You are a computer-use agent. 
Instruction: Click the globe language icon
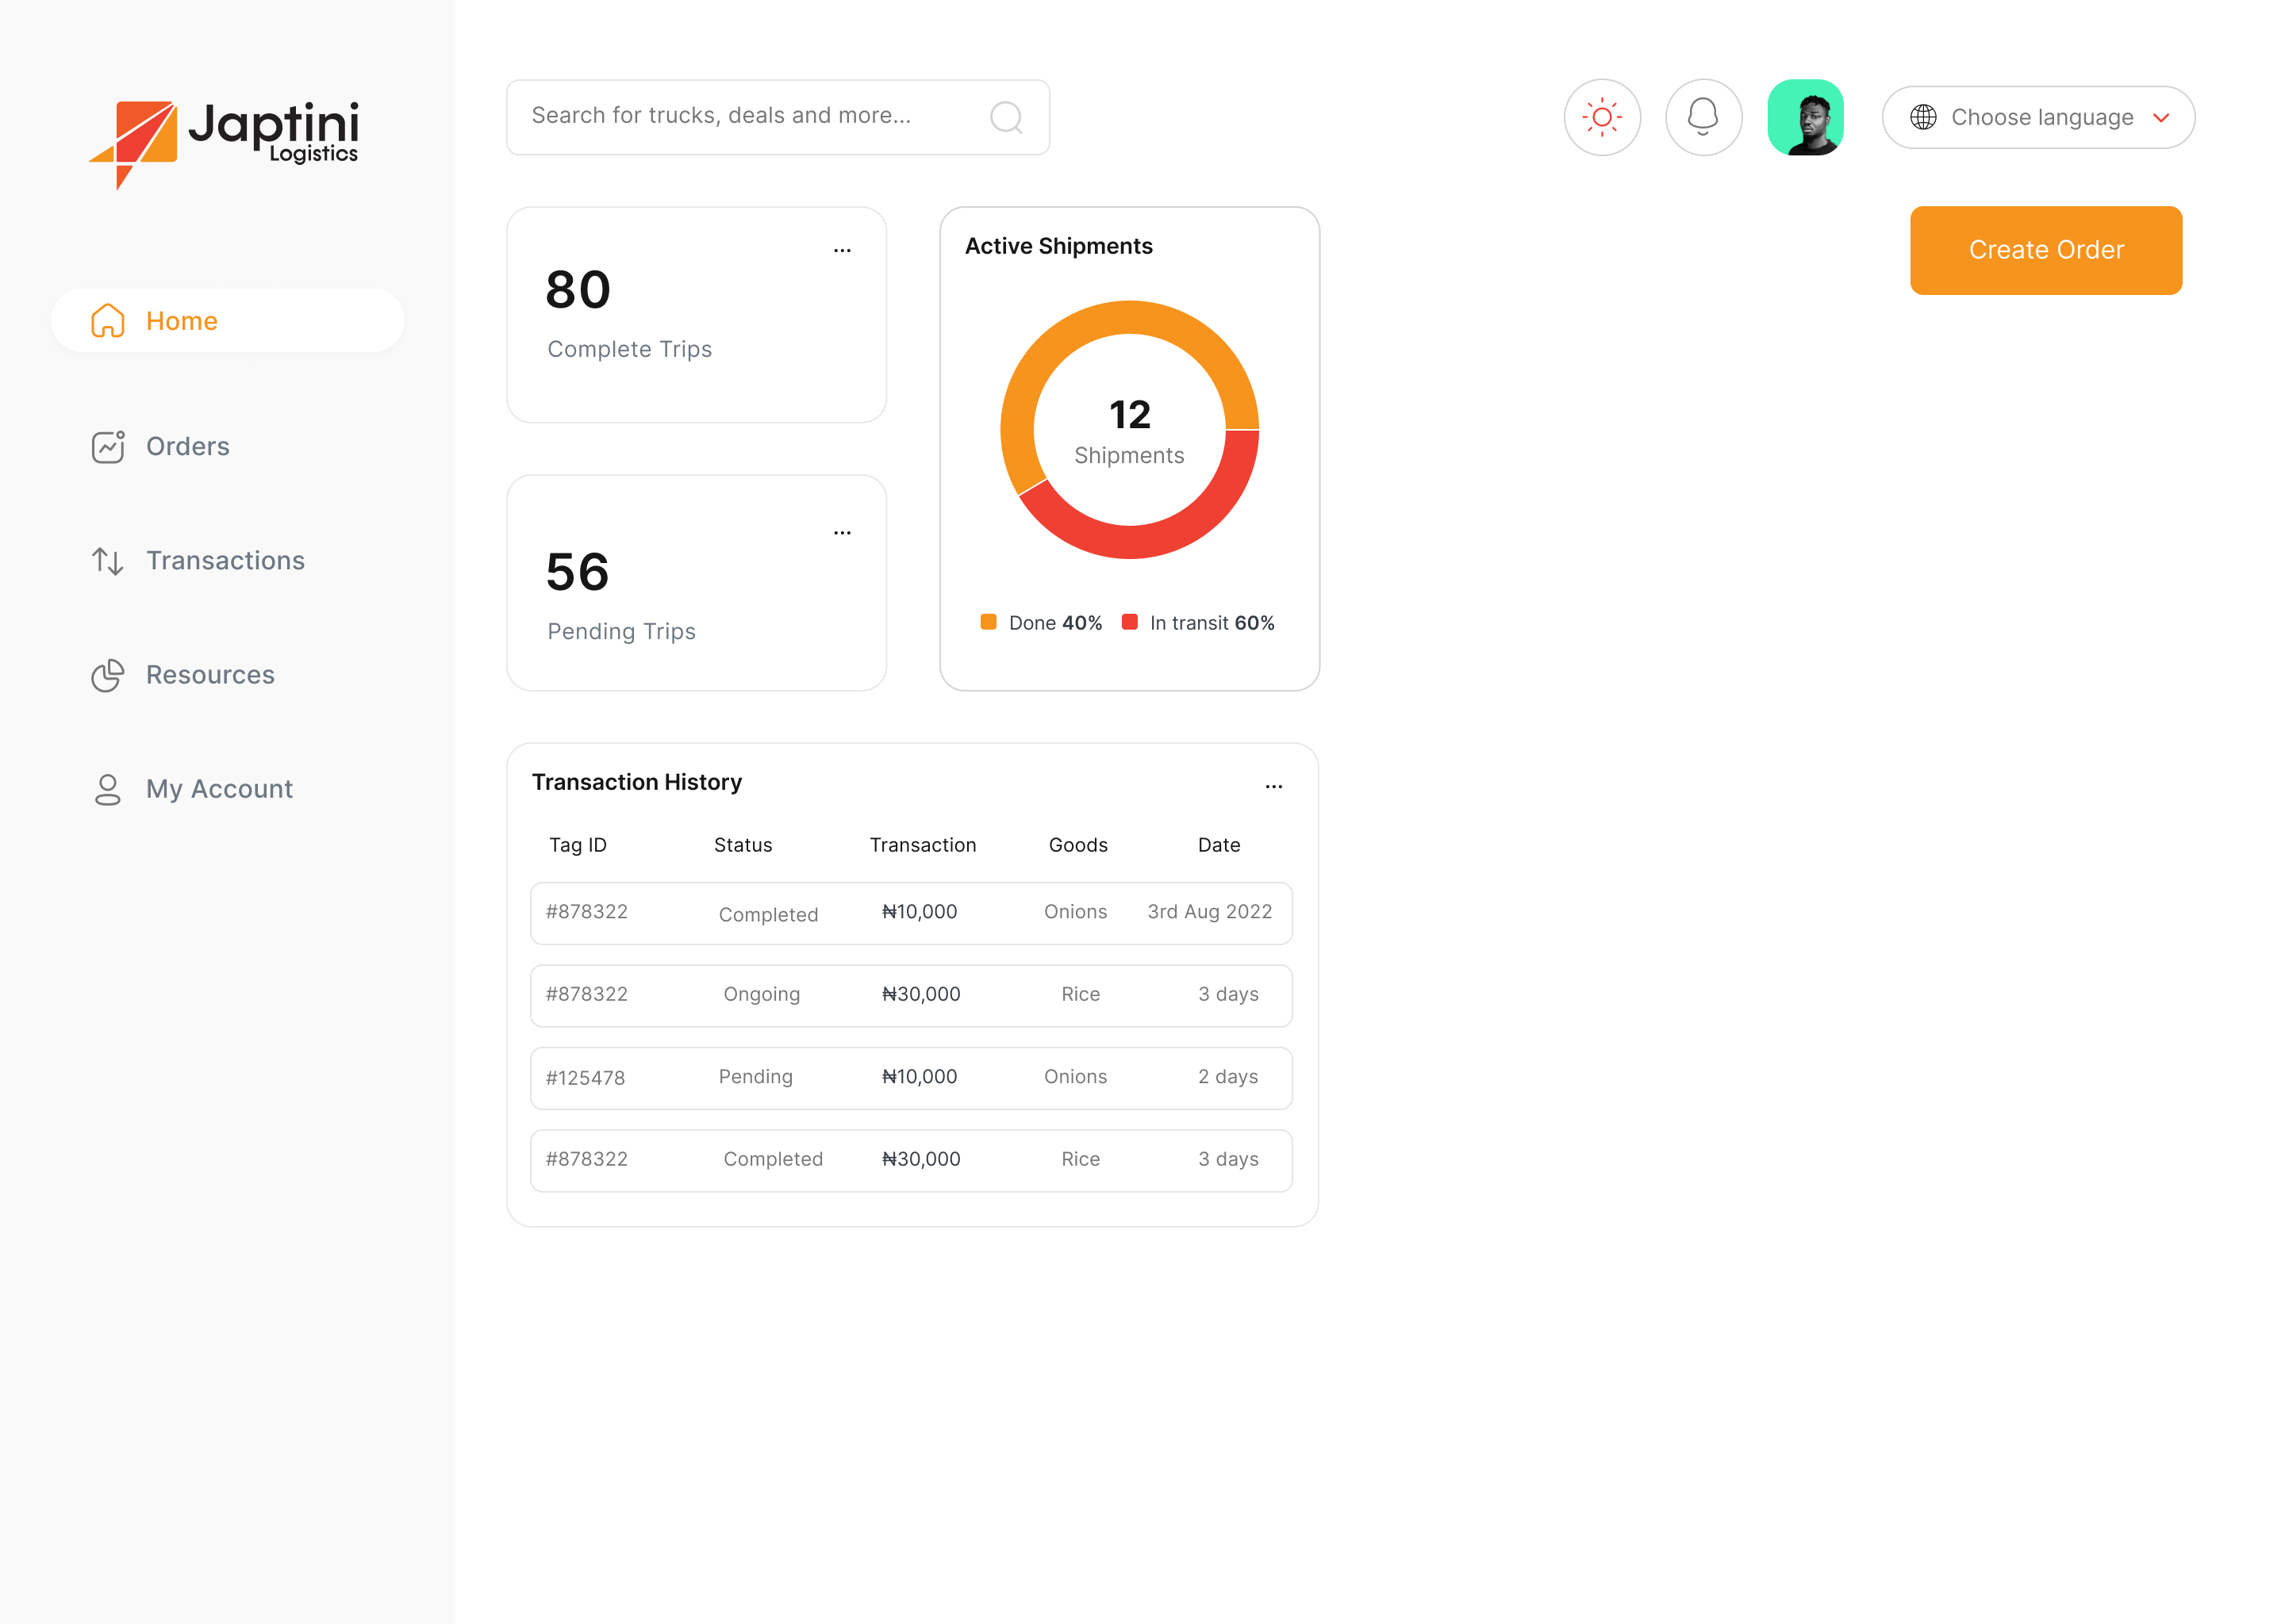point(1923,117)
